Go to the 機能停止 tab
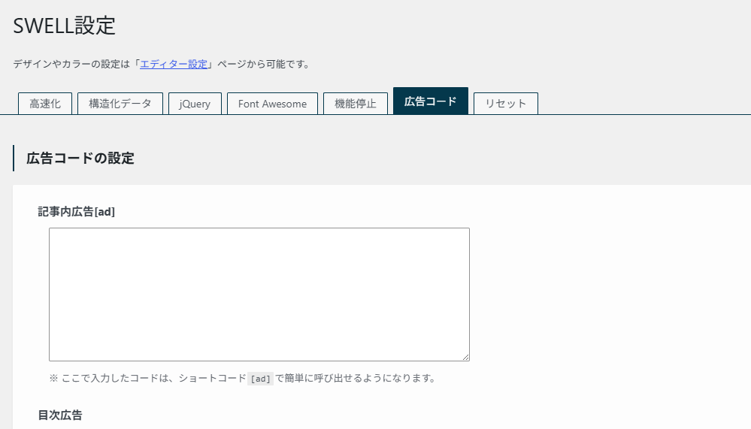 pyautogui.click(x=356, y=104)
